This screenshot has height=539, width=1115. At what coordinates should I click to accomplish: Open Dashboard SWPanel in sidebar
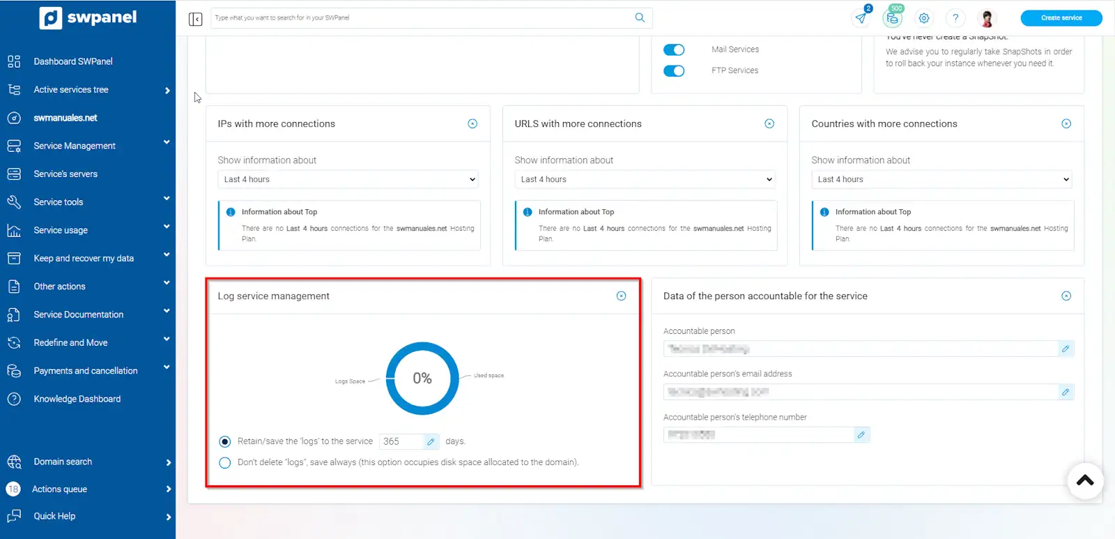coord(73,61)
